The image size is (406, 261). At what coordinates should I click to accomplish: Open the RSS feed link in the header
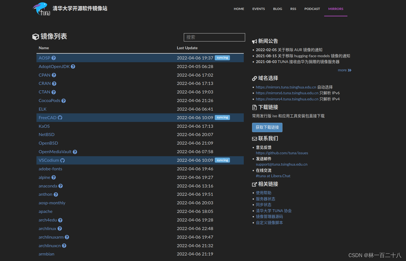click(x=293, y=9)
